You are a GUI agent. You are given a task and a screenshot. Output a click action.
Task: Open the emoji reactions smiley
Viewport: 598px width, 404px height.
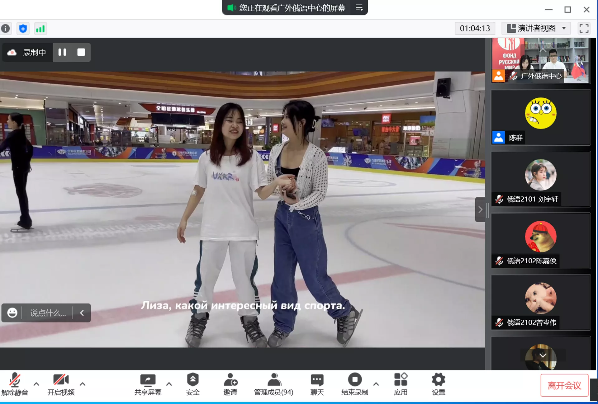tap(12, 313)
